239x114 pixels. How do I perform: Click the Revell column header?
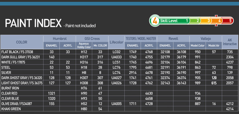coord(173,39)
